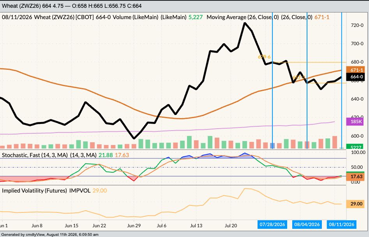Click the 679-6 annotation on the price line
The height and width of the screenshot is (237, 369).
(x=264, y=57)
